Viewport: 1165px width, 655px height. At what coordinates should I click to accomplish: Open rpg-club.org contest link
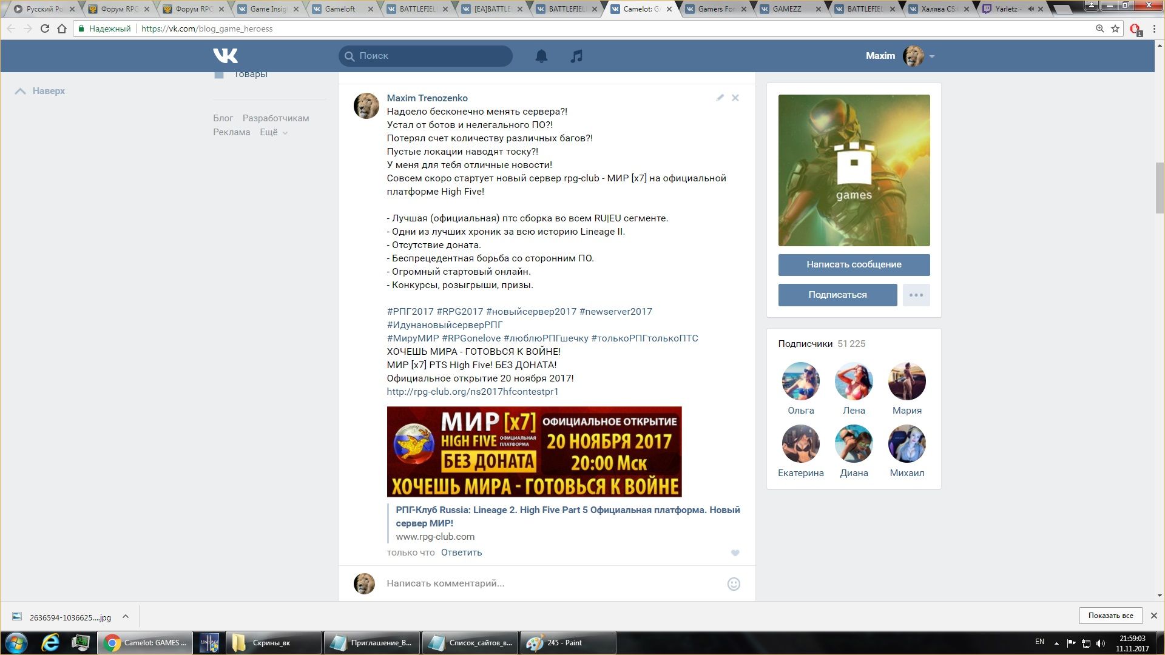tap(473, 392)
